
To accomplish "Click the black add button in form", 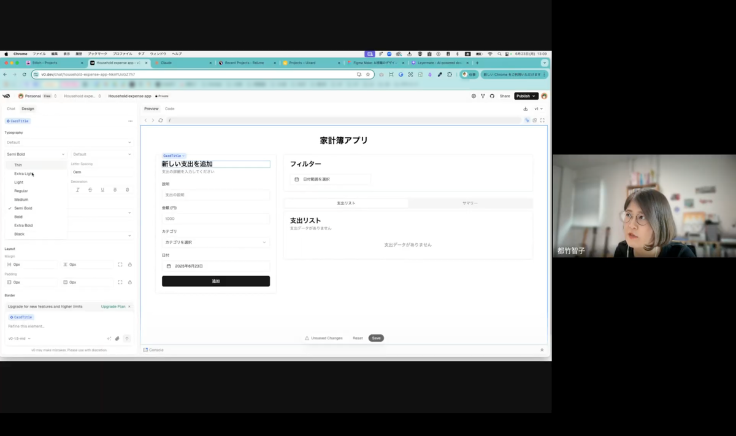I will point(216,281).
